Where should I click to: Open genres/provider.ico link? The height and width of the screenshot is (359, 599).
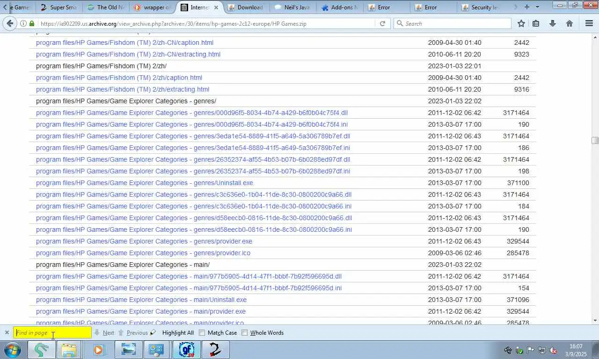(143, 253)
